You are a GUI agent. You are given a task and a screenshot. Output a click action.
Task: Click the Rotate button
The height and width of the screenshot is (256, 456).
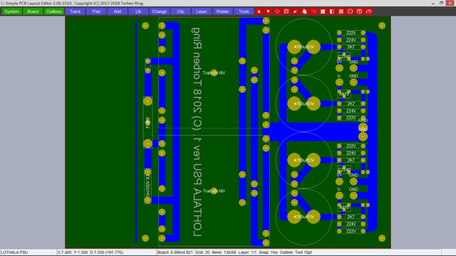pos(223,11)
